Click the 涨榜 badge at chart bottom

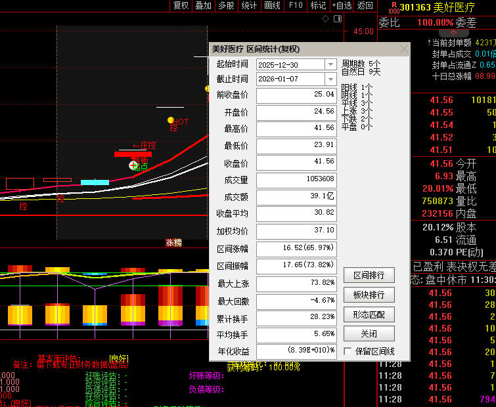click(173, 242)
